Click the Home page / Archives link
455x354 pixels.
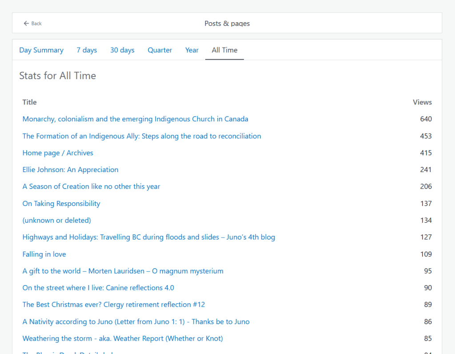pyautogui.click(x=58, y=153)
